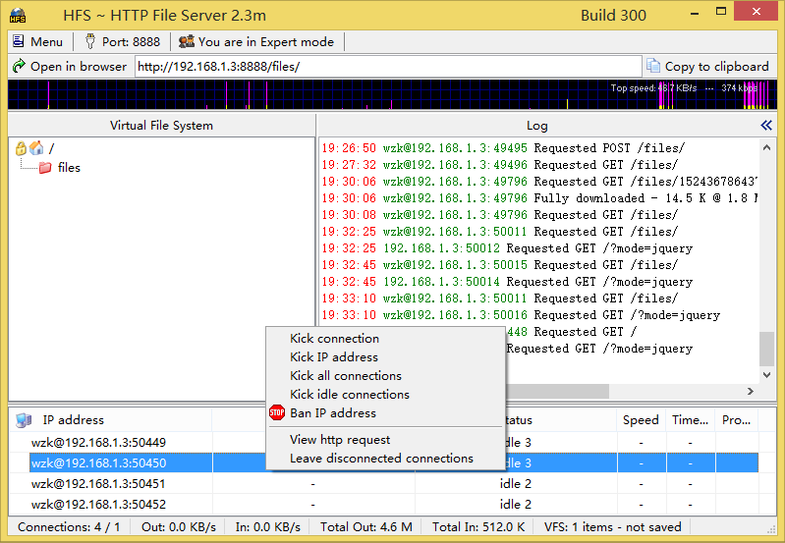
Task: Click Out: 0.0 KB/s status
Action: pos(179,527)
